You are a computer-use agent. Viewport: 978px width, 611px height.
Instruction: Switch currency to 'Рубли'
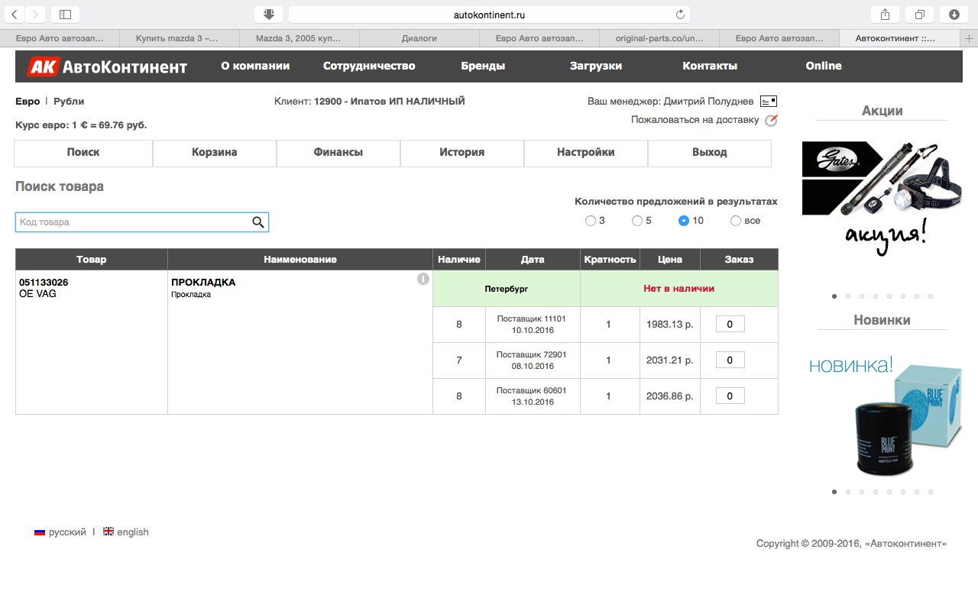point(69,102)
